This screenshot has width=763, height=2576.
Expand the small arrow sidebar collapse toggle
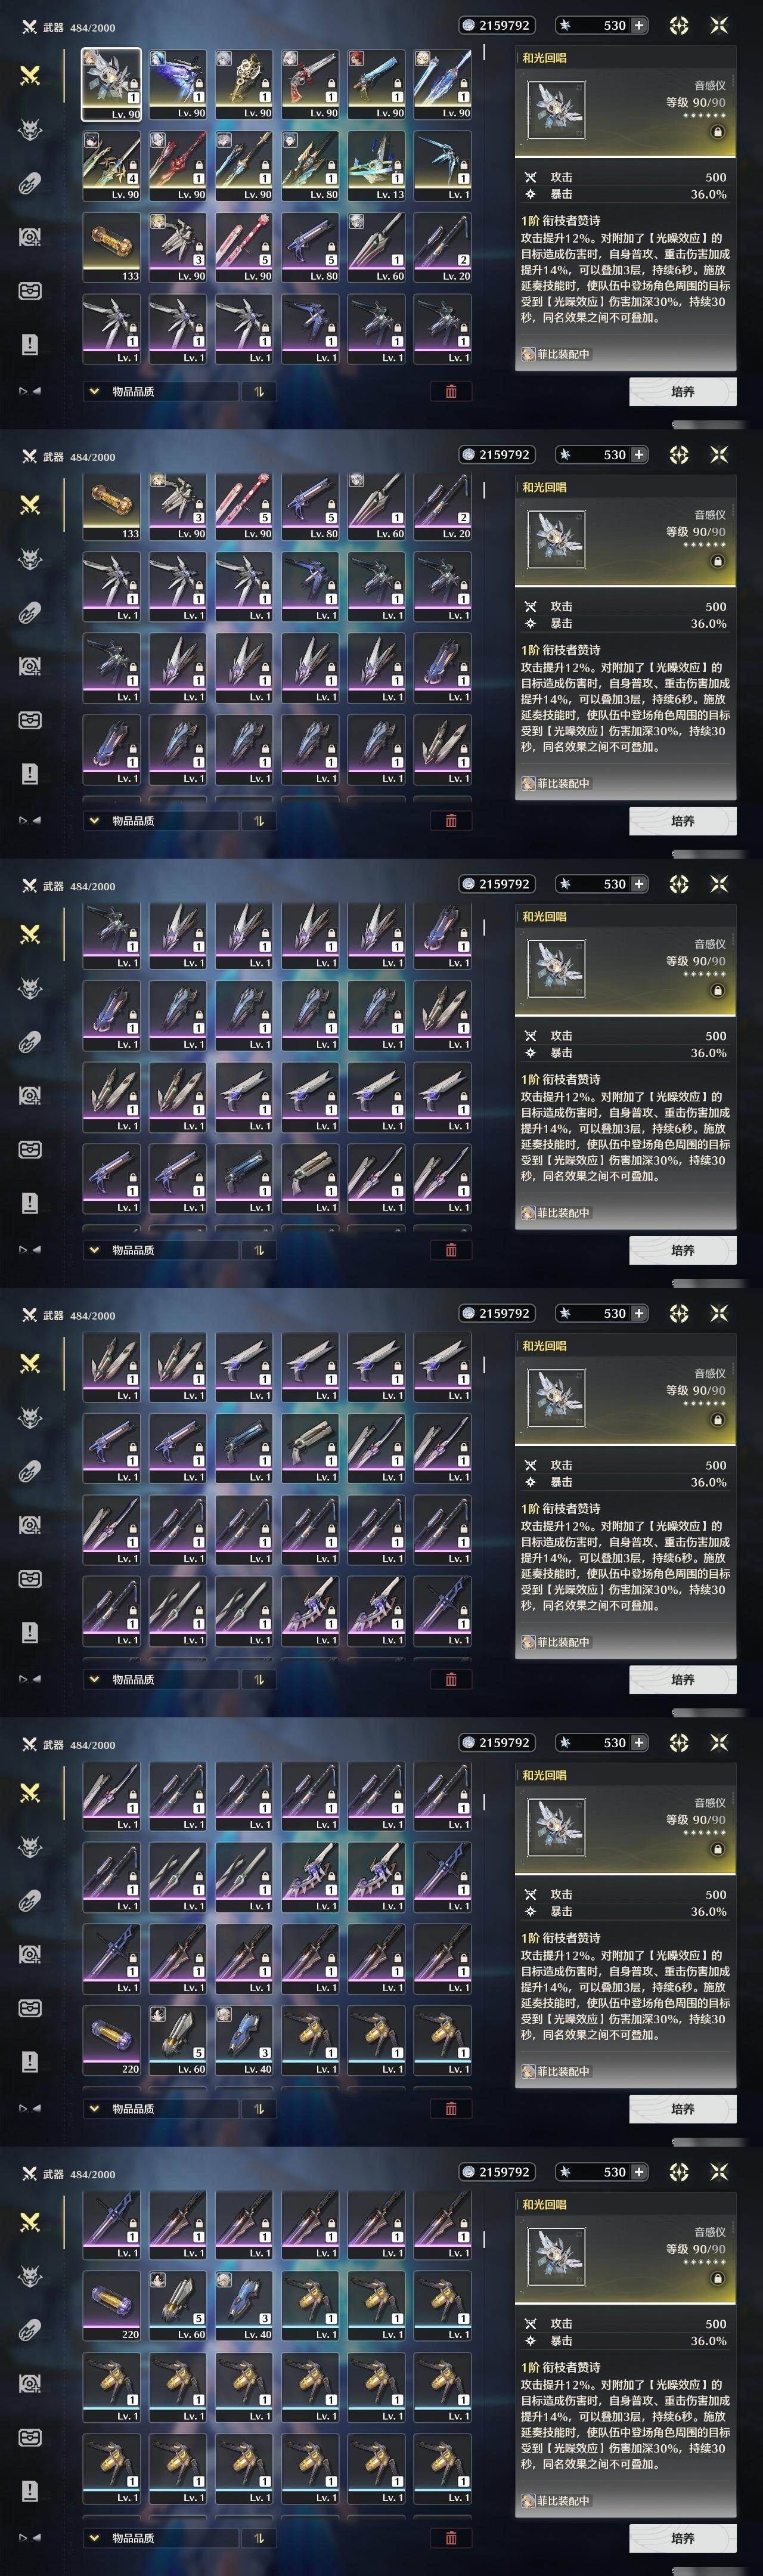pyautogui.click(x=30, y=391)
